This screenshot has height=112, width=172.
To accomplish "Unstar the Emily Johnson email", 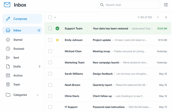I will (x=57, y=40).
